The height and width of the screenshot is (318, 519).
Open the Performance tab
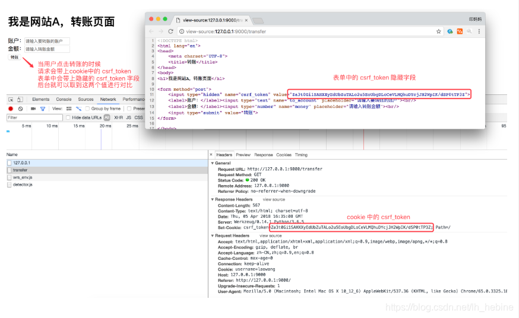click(x=134, y=100)
